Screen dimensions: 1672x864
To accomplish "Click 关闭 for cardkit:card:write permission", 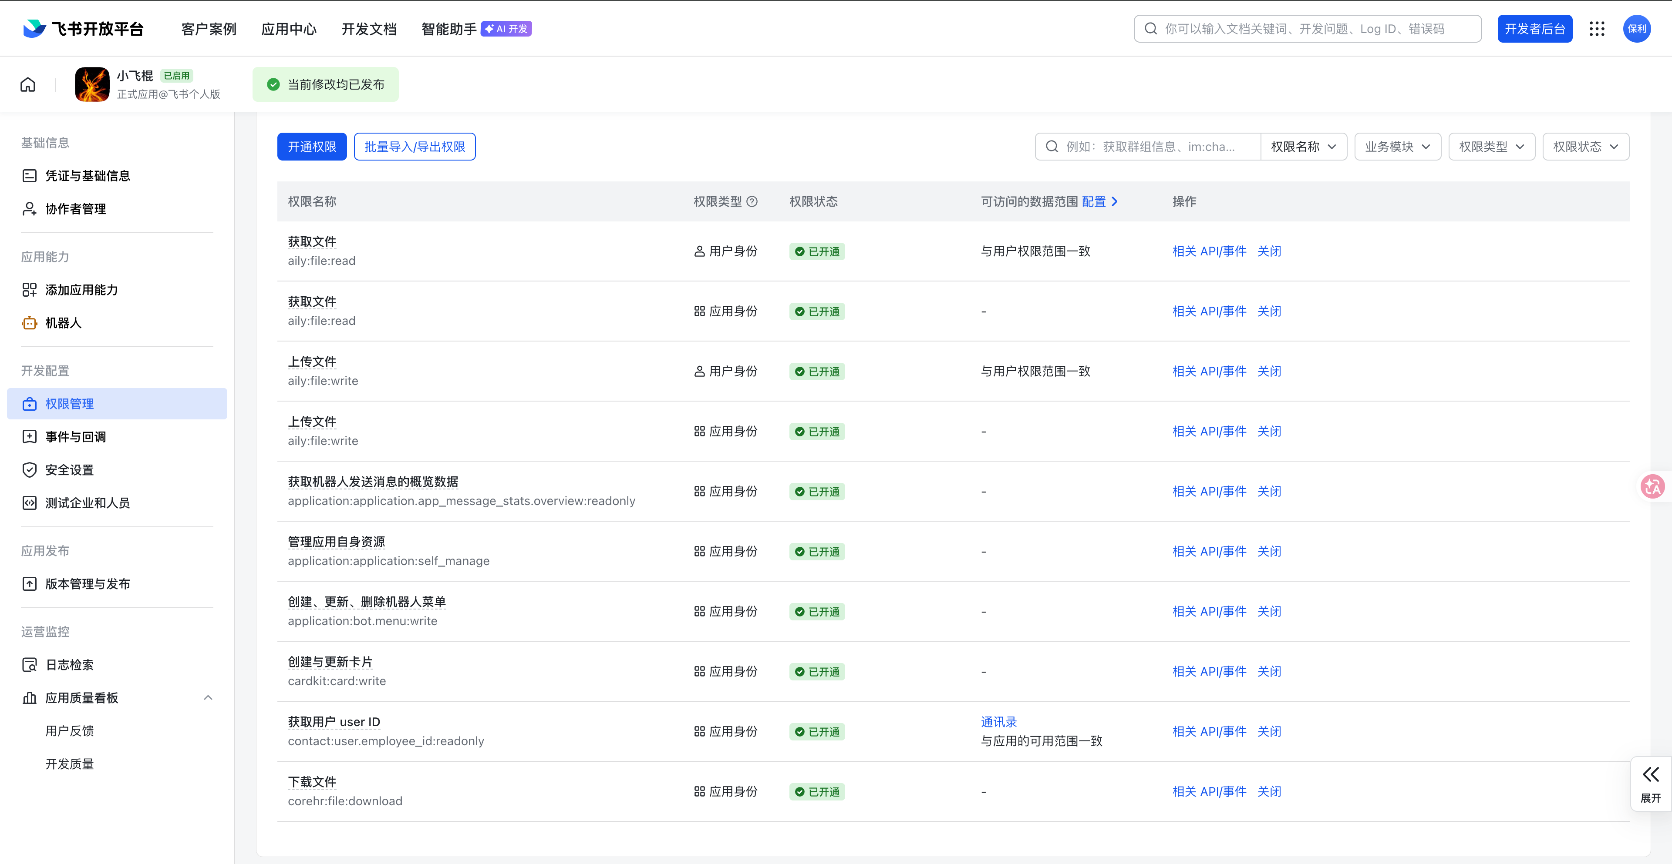I will pos(1269,671).
